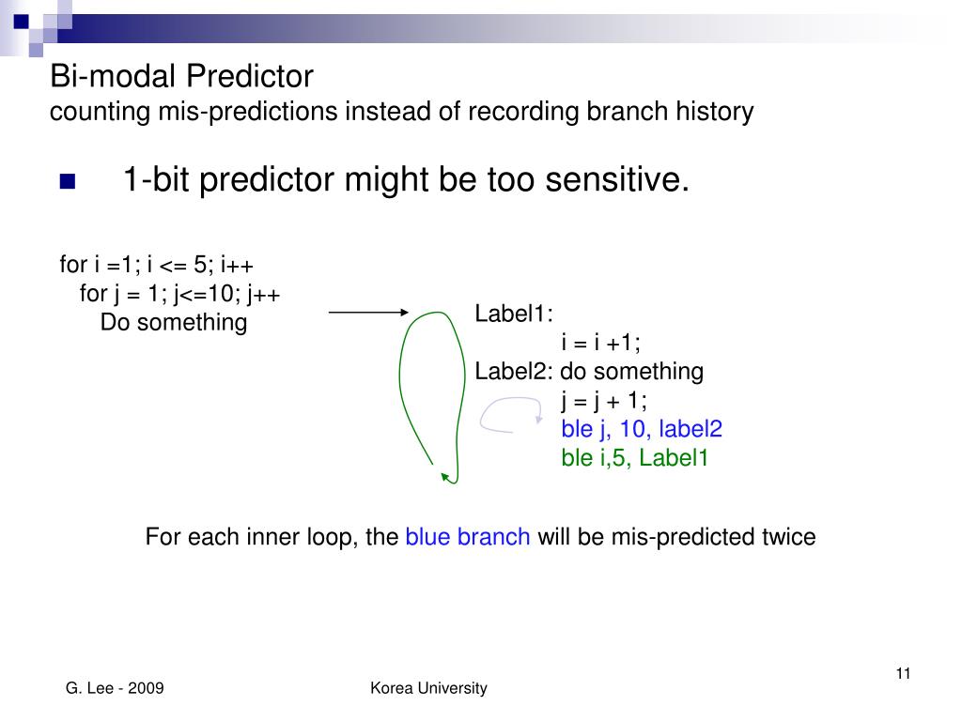Click the 'Label1:' text

click(514, 314)
